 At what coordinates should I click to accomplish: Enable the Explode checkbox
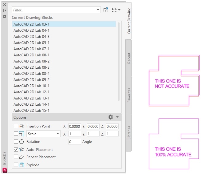(16, 165)
